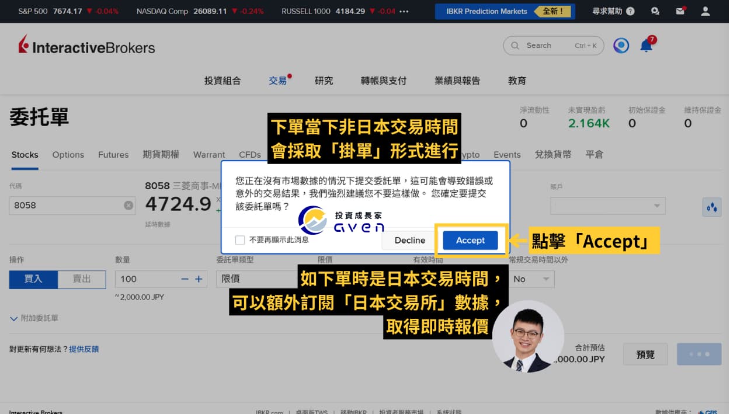
Task: Open the user account profile icon
Action: [705, 11]
